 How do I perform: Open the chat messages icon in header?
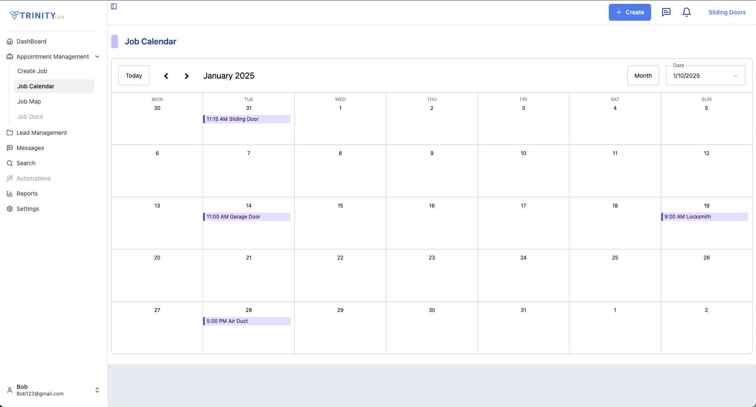666,12
